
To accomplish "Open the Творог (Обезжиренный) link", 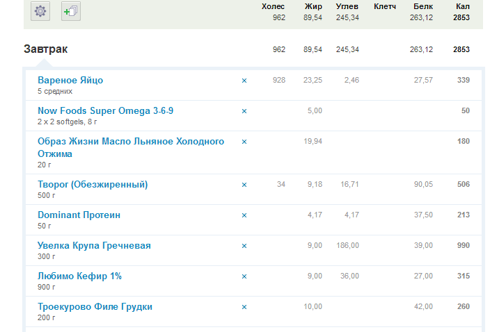I will pos(93,185).
